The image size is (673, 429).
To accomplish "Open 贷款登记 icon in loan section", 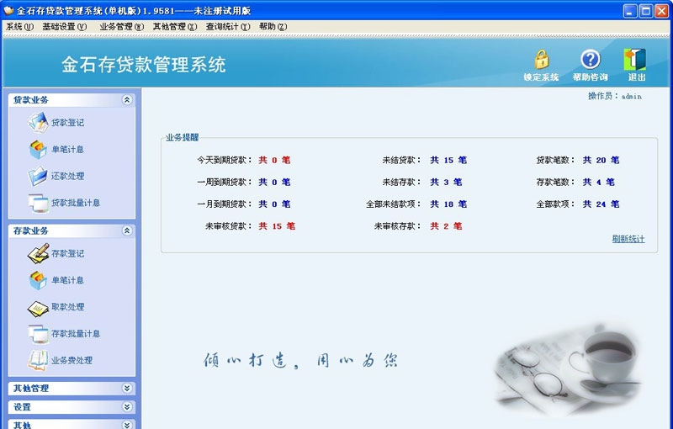I will pos(38,122).
